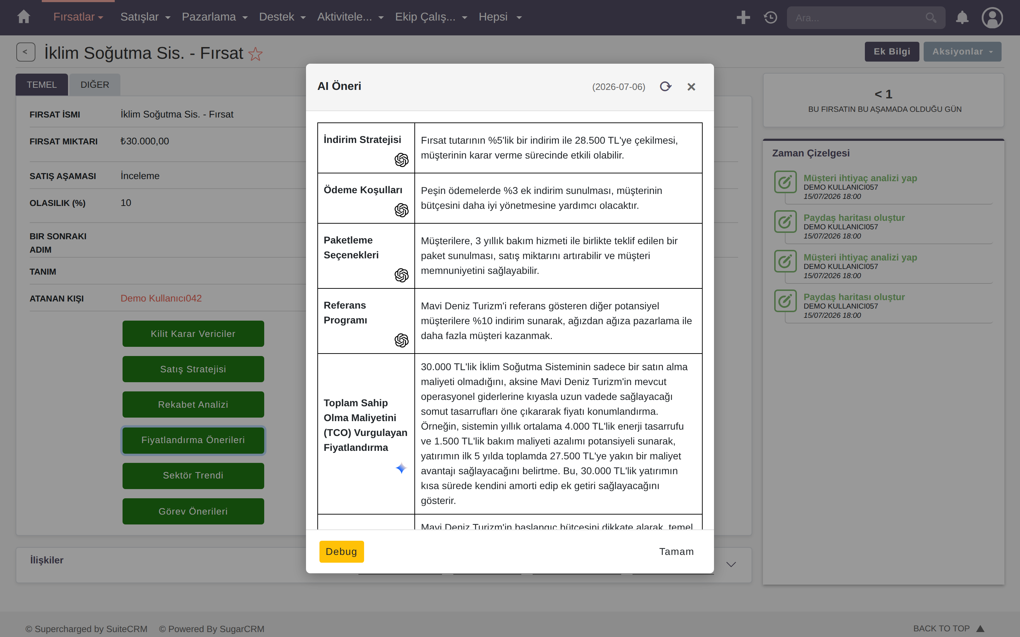This screenshot has height=637, width=1020.
Task: Open the Hepsi dropdown menu
Action: [500, 17]
